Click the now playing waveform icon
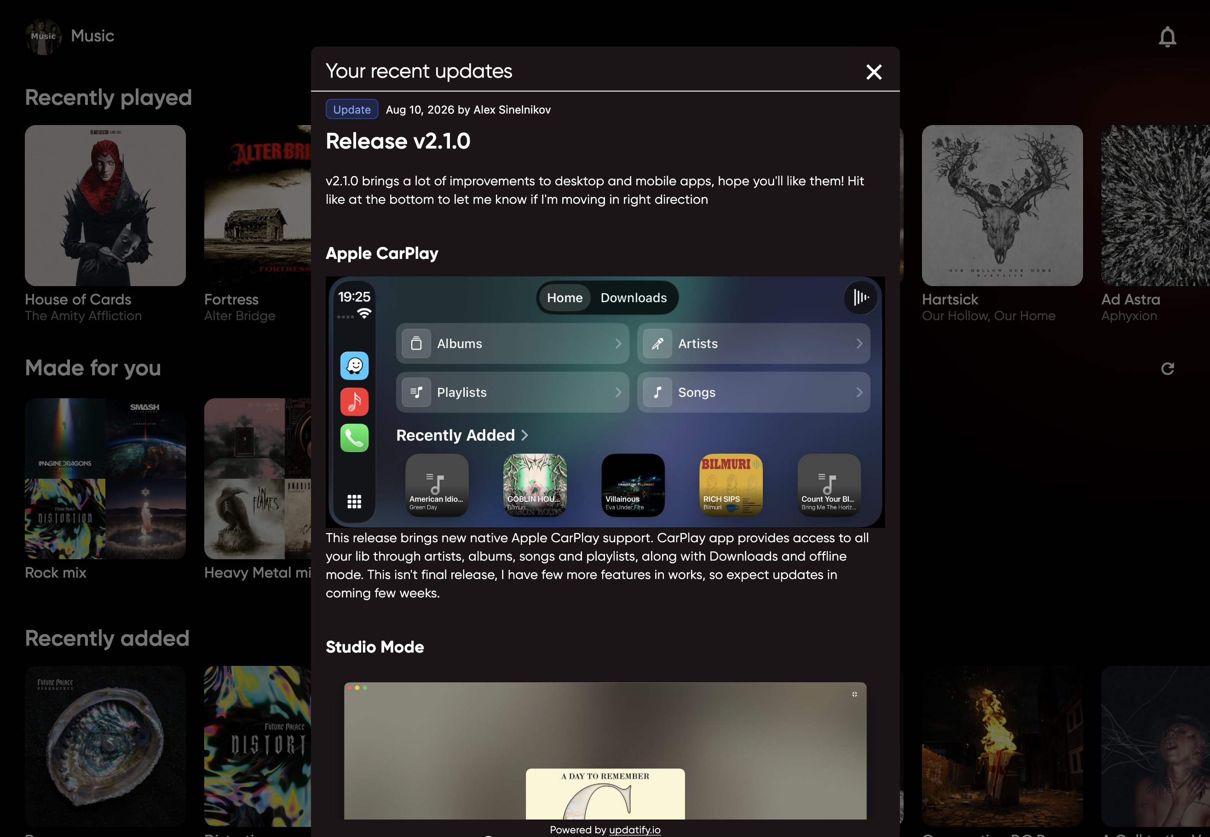This screenshot has height=837, width=1210. 861,298
